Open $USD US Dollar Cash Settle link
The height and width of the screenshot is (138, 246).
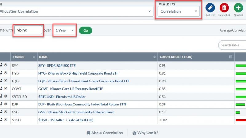click(x=66, y=120)
